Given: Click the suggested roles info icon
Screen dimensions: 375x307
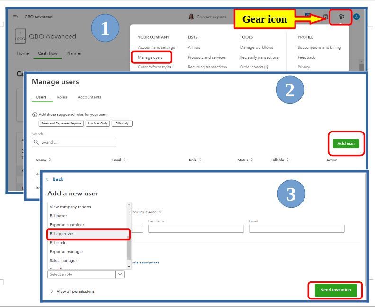Looking at the screenshot, I should click(35, 114).
